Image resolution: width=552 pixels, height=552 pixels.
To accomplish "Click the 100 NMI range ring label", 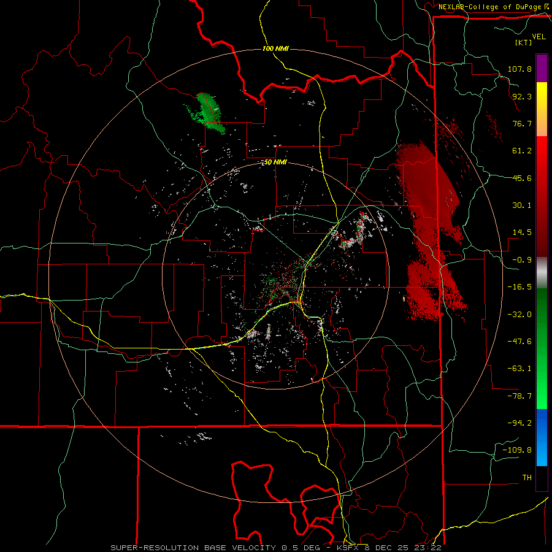I will pyautogui.click(x=275, y=48).
